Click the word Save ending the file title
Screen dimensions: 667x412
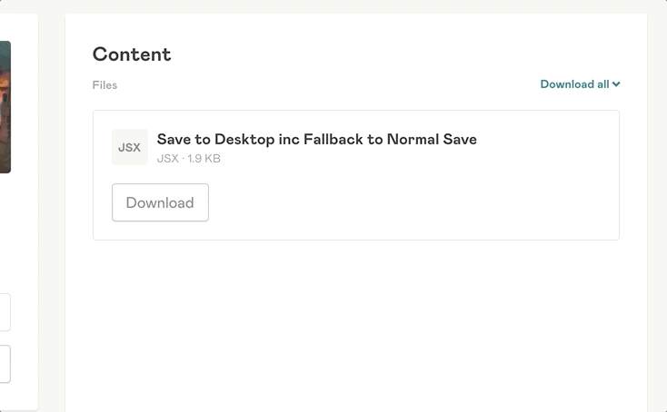pos(458,139)
